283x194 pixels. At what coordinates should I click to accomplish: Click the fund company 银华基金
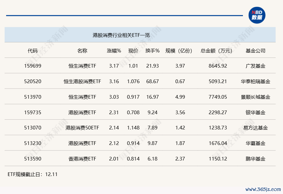point(255,112)
